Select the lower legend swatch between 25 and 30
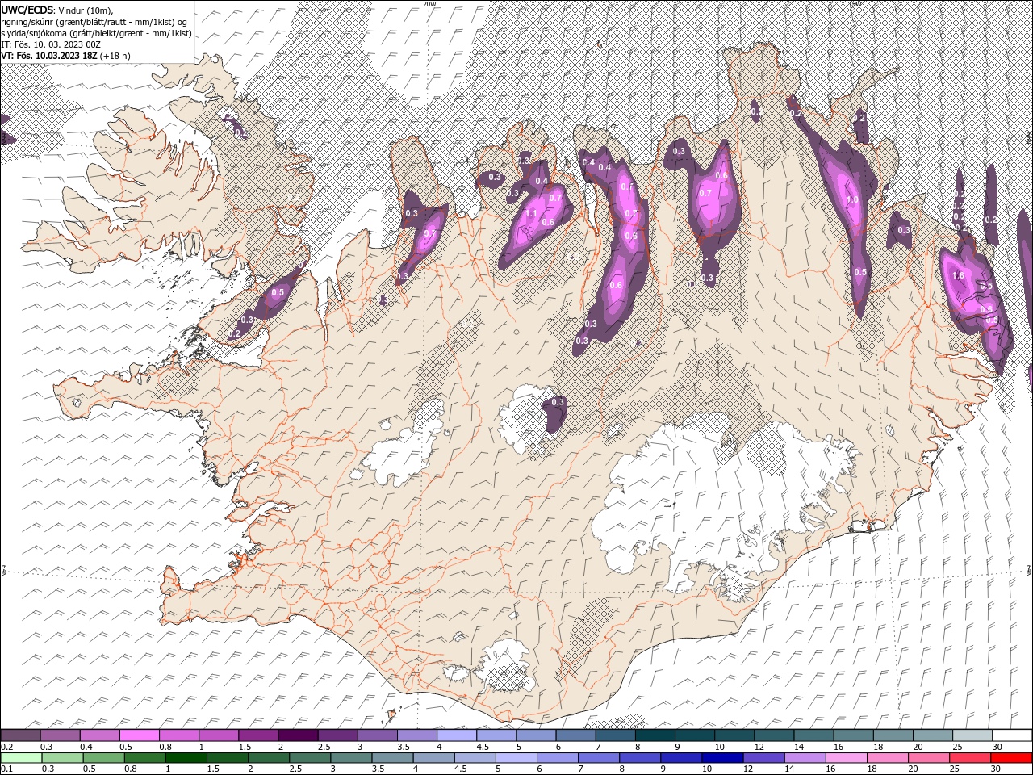 (970, 758)
